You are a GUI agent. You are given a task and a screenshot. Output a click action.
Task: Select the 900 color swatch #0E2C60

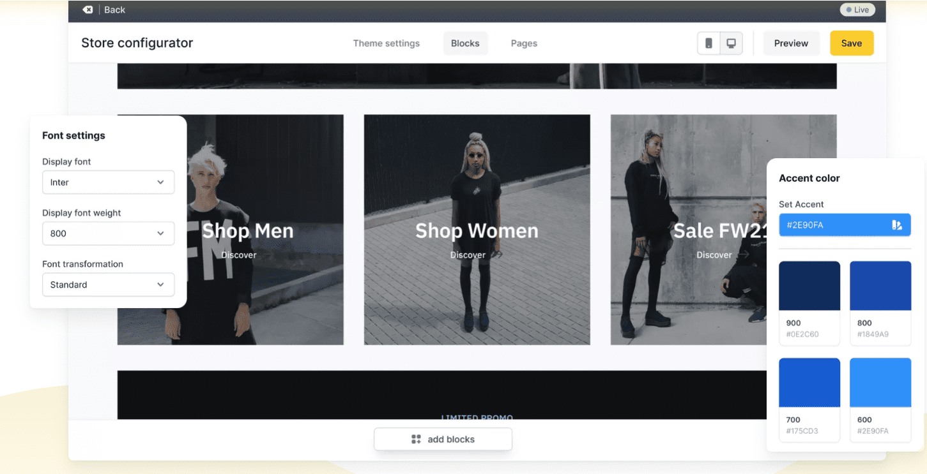pyautogui.click(x=809, y=286)
